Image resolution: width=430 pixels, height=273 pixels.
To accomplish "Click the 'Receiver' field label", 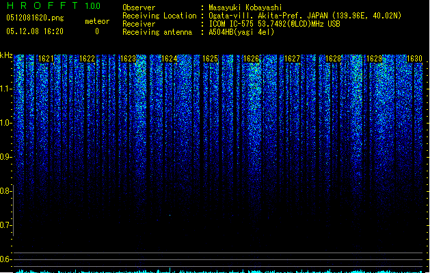I will (x=139, y=24).
